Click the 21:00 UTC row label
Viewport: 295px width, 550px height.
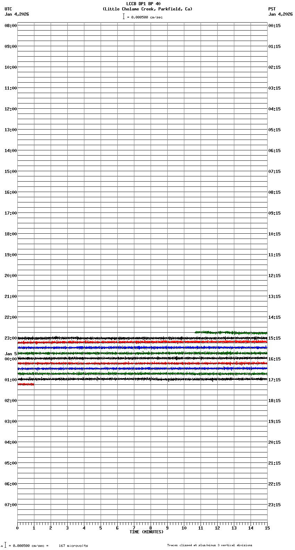pos(11,297)
